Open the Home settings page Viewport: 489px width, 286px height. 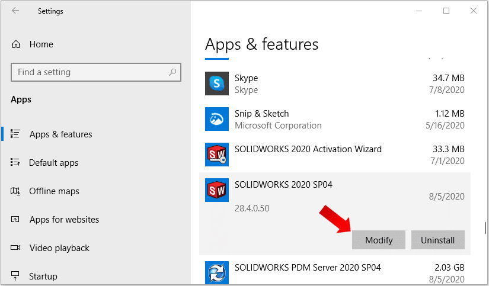pos(41,44)
